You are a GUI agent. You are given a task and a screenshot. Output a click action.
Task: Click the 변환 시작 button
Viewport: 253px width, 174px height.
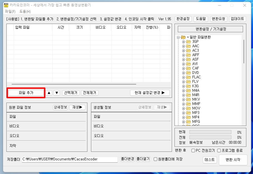tap(233, 160)
